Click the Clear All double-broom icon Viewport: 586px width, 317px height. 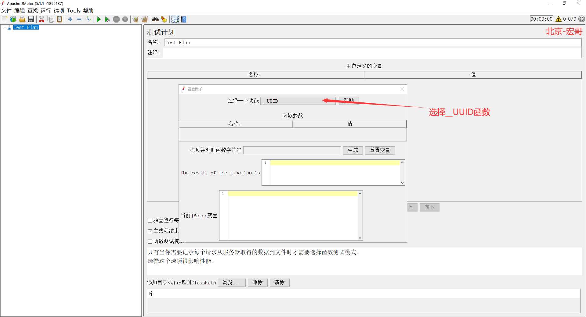[145, 19]
